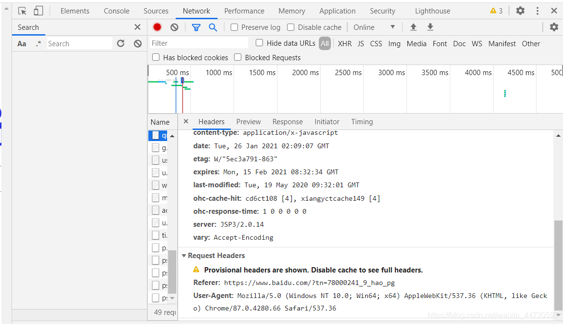Enable Disable cache checkbox
The width and height of the screenshot is (563, 324).
point(291,27)
